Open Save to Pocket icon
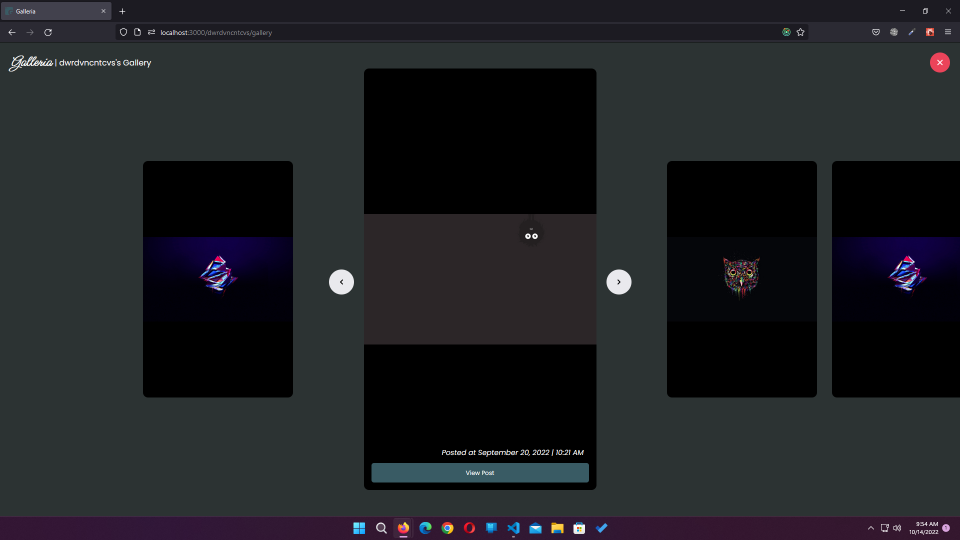Viewport: 960px width, 540px height. click(x=875, y=32)
